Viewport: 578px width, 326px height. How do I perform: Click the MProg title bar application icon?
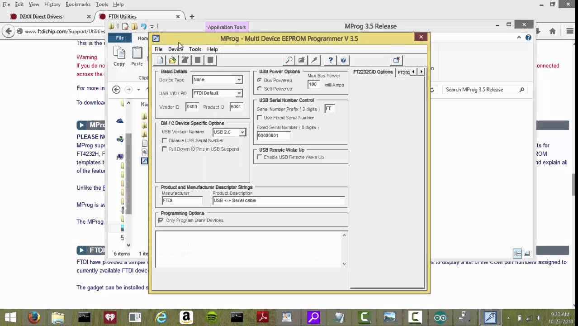click(156, 38)
